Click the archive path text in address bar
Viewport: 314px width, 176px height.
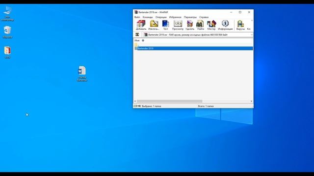187,35
